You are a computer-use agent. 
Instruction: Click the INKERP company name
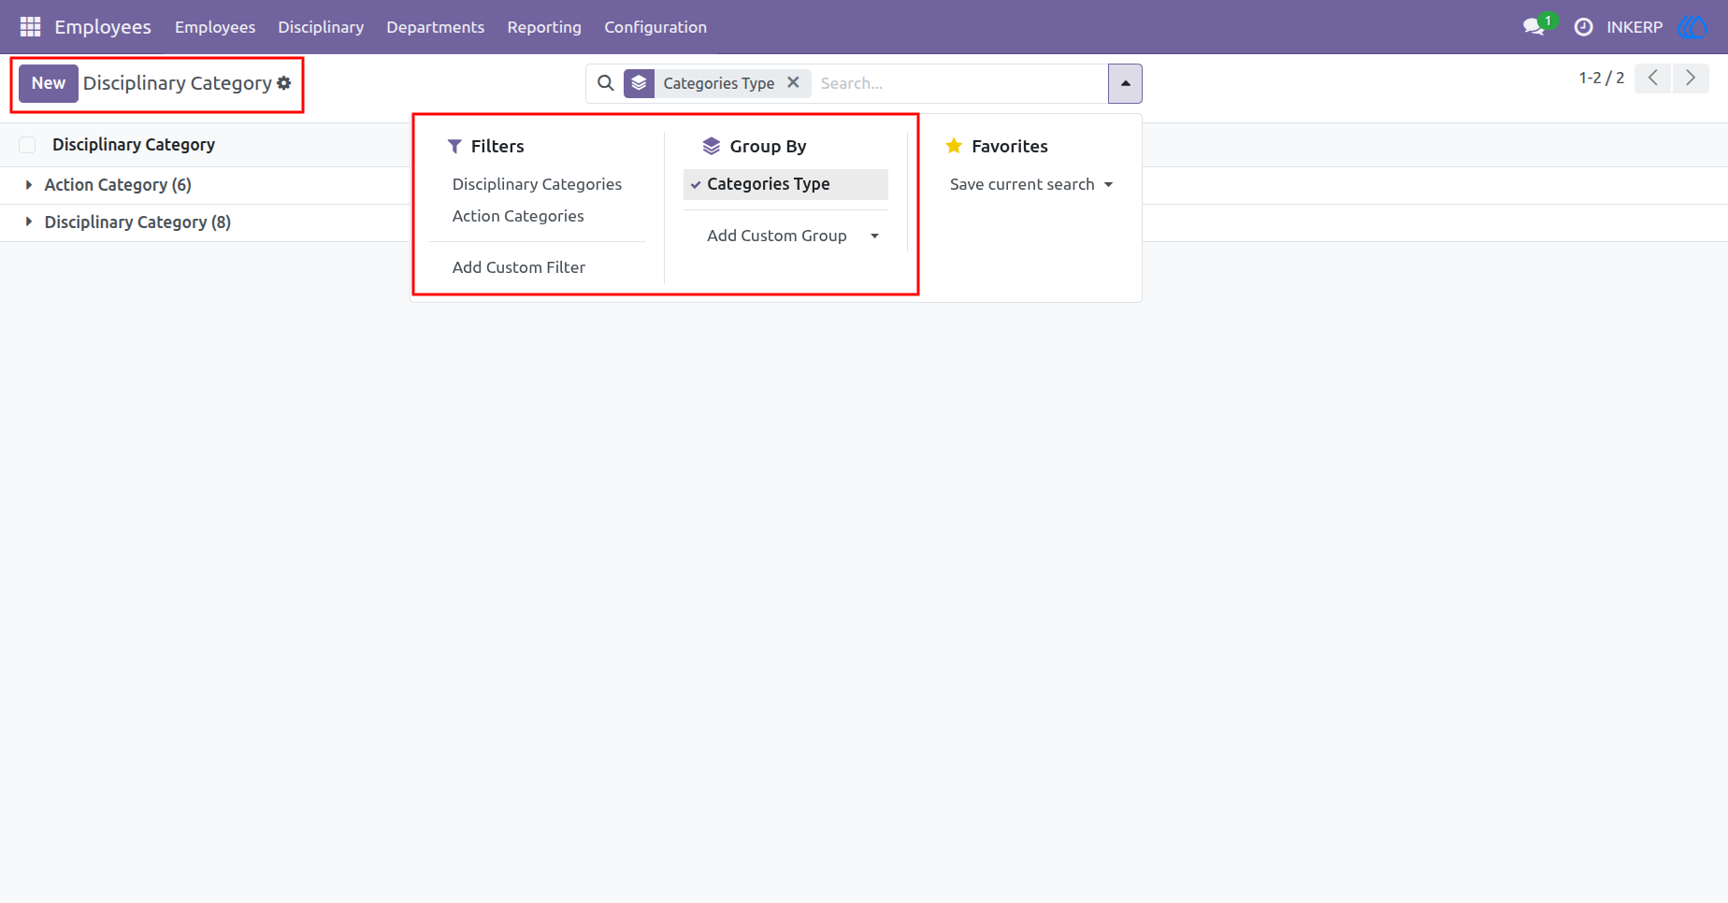(x=1634, y=27)
